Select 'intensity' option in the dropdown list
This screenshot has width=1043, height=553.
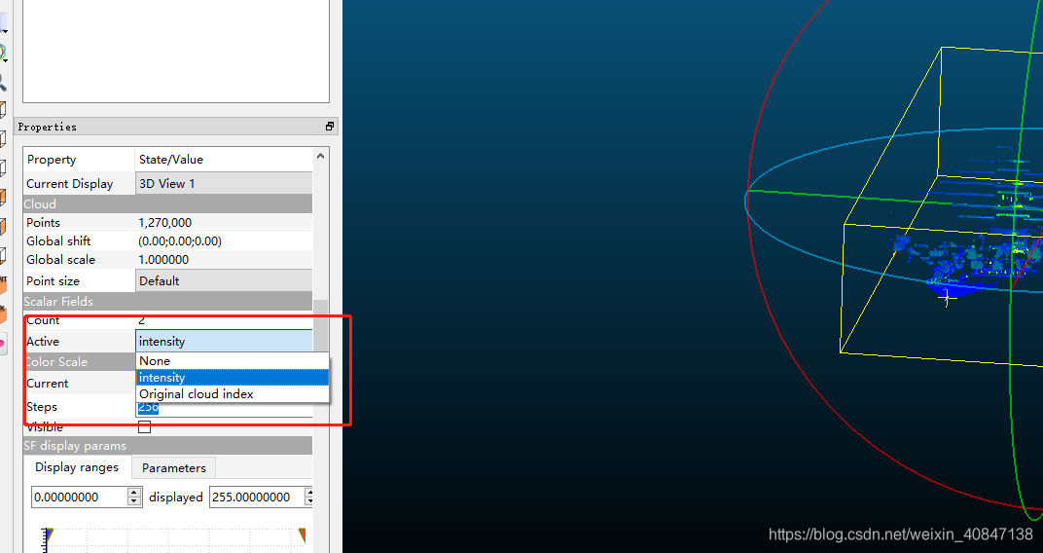(x=233, y=378)
